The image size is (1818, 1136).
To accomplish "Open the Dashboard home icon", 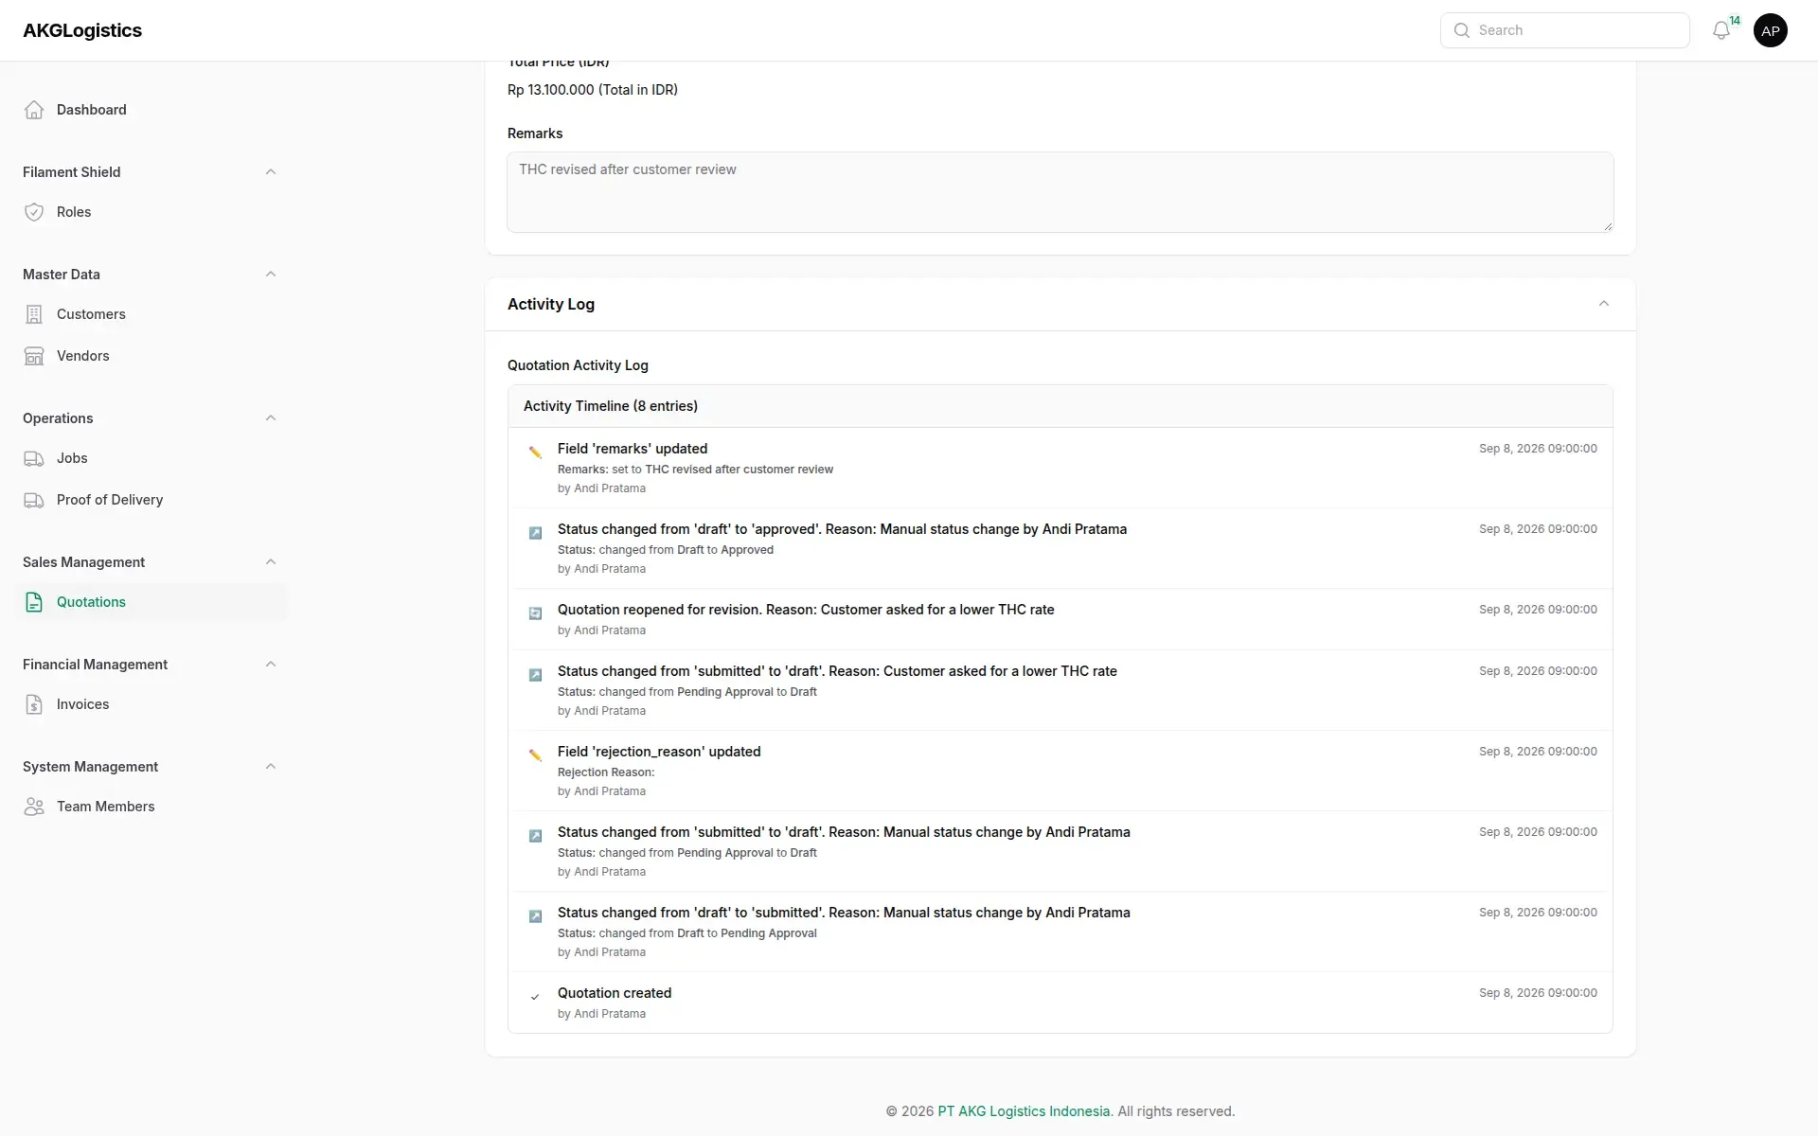I will [x=34, y=110].
